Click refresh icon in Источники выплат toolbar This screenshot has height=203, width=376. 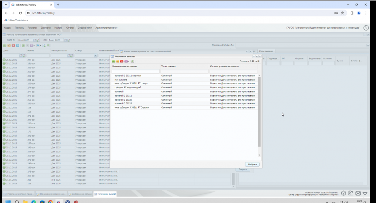132,61
